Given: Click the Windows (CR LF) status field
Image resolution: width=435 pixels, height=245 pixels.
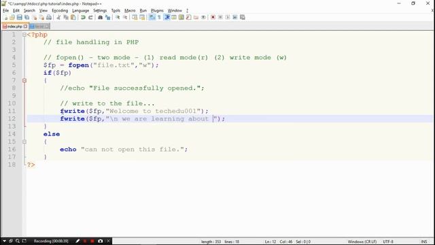Looking at the screenshot, I should pos(362,242).
